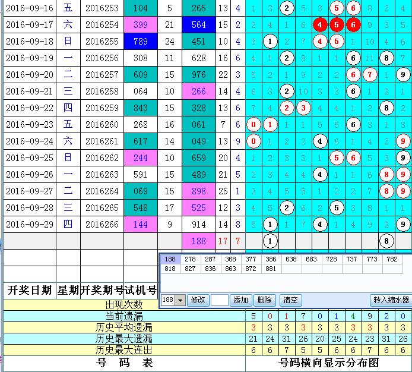Click circled 7 in the 2016-09-20 row
The image size is (412, 372).
370,75
